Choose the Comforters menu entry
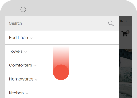This screenshot has width=137, height=98. 20,65
